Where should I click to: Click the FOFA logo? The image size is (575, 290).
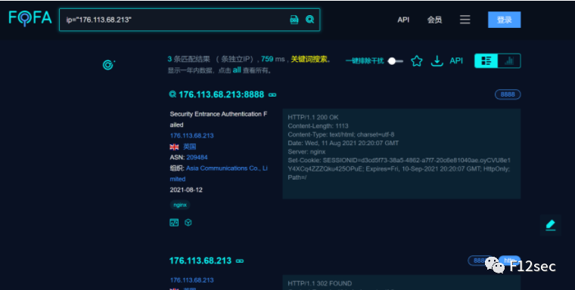point(30,18)
